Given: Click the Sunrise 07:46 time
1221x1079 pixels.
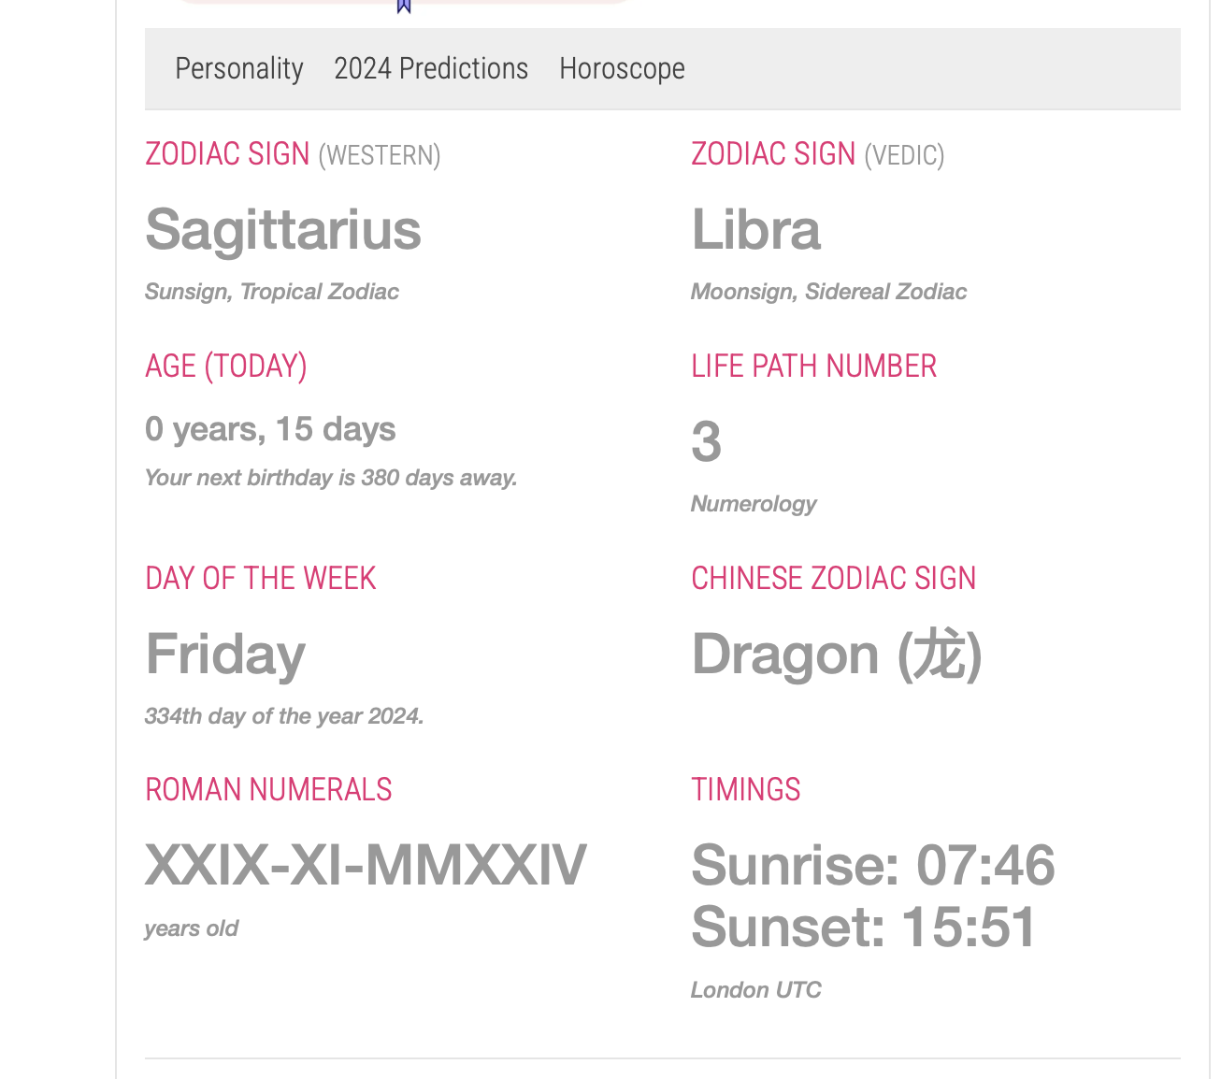Looking at the screenshot, I should pos(872,865).
